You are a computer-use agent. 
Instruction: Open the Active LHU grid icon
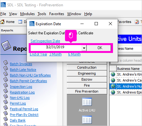[87, 102]
